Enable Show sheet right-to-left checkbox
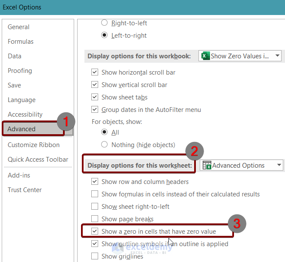This screenshot has height=262, width=285. [x=95, y=206]
